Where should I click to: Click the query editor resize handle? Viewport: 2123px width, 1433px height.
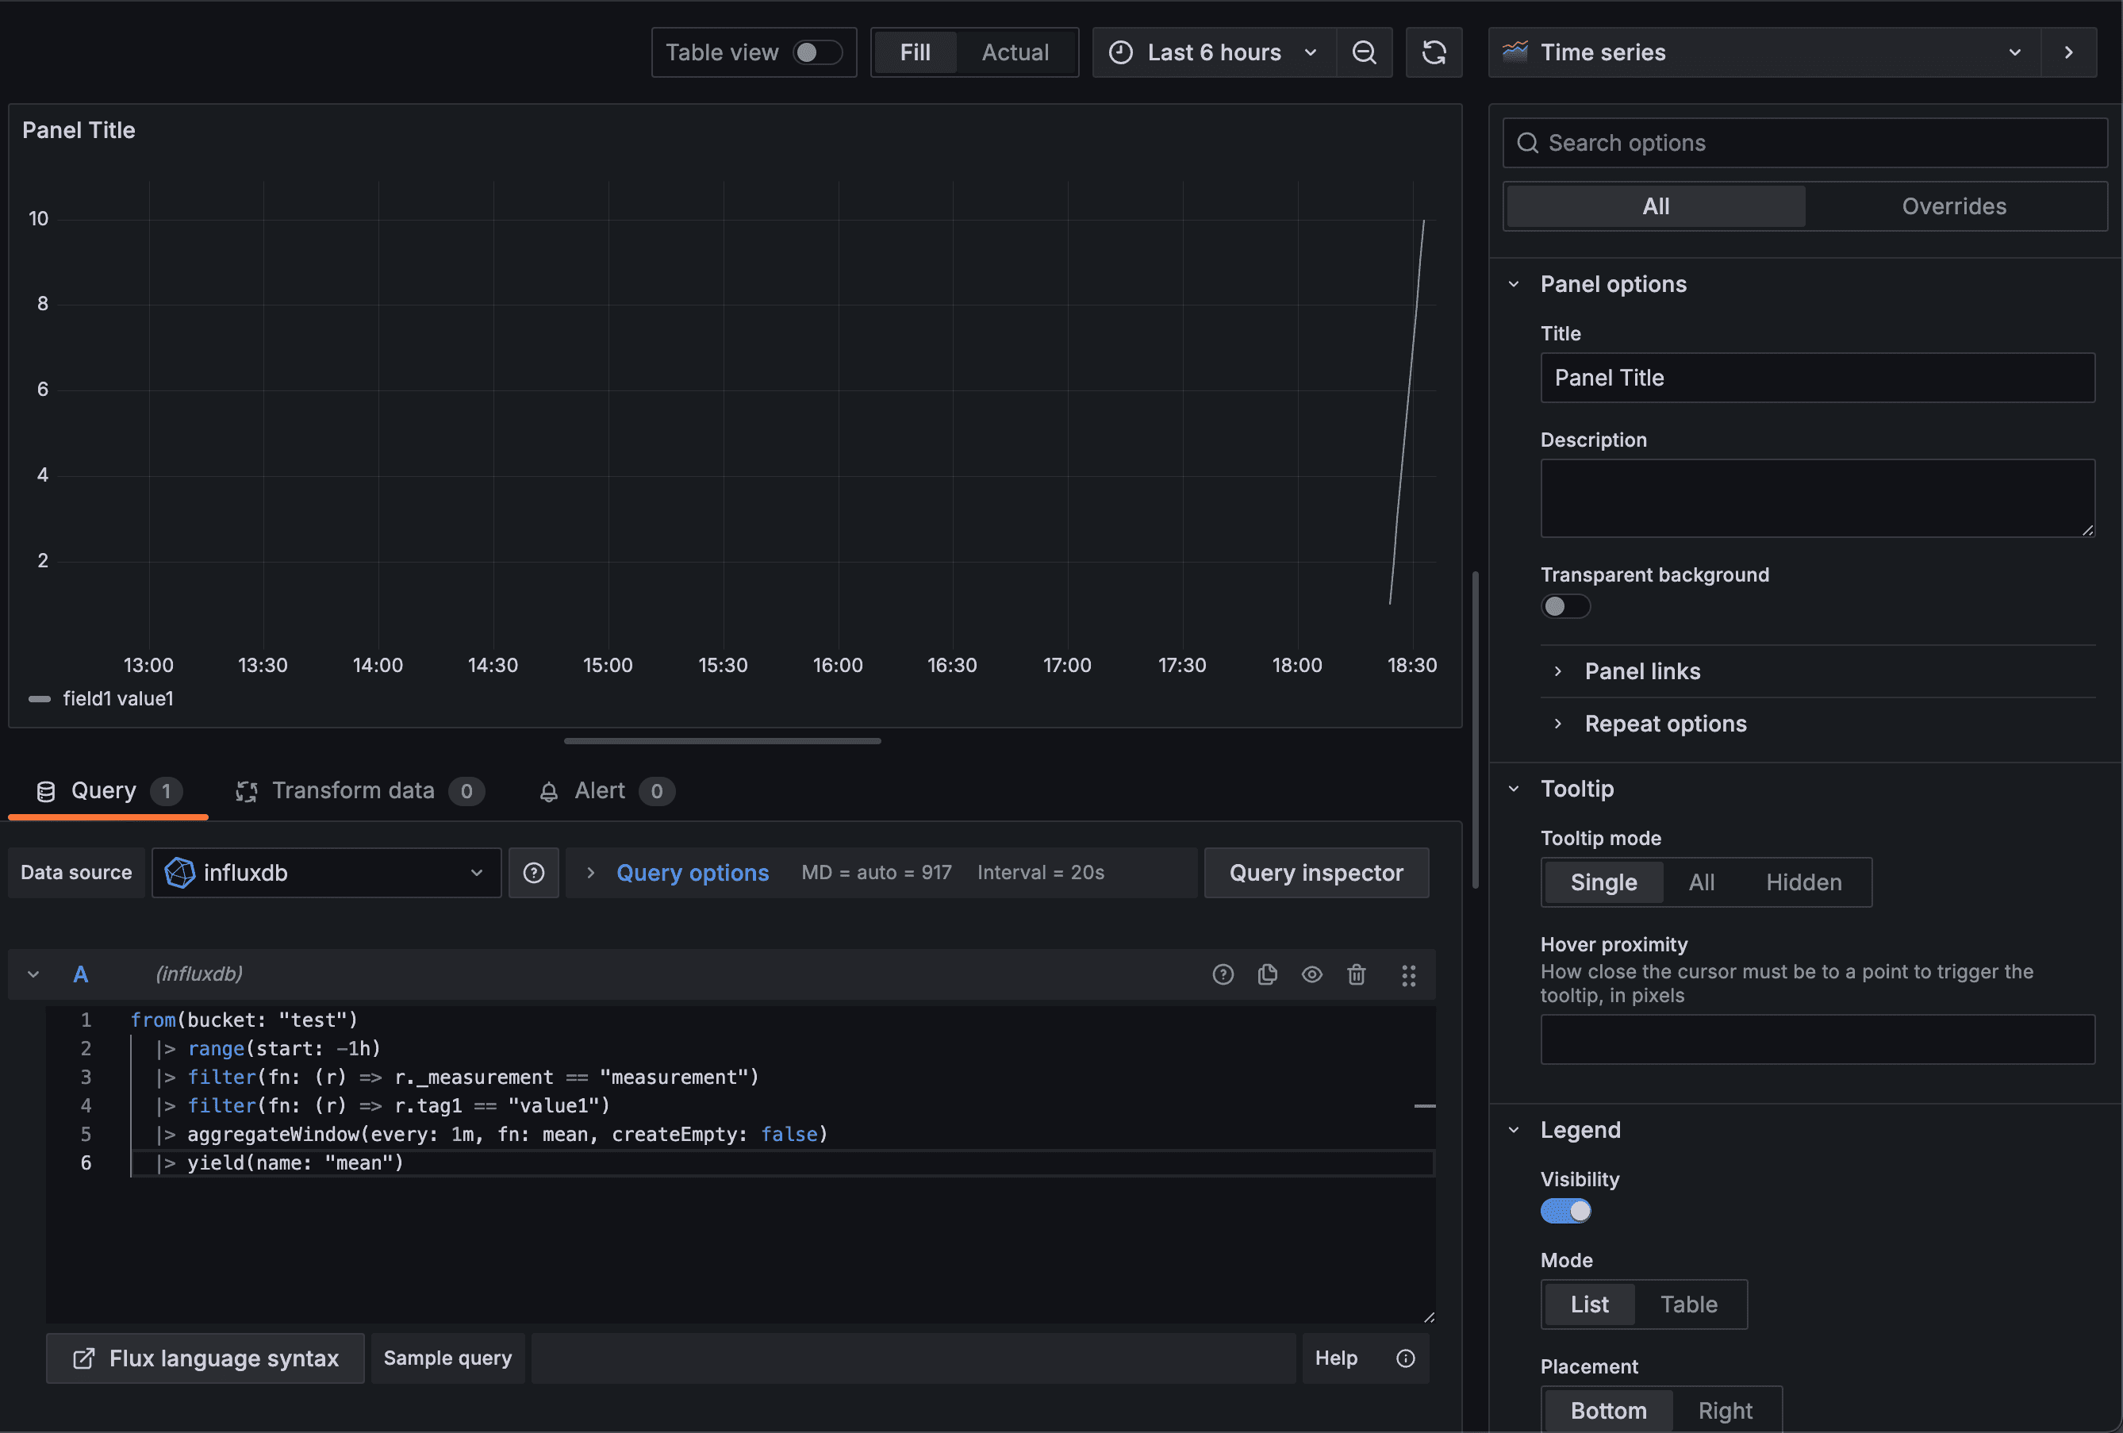coord(1429,1317)
